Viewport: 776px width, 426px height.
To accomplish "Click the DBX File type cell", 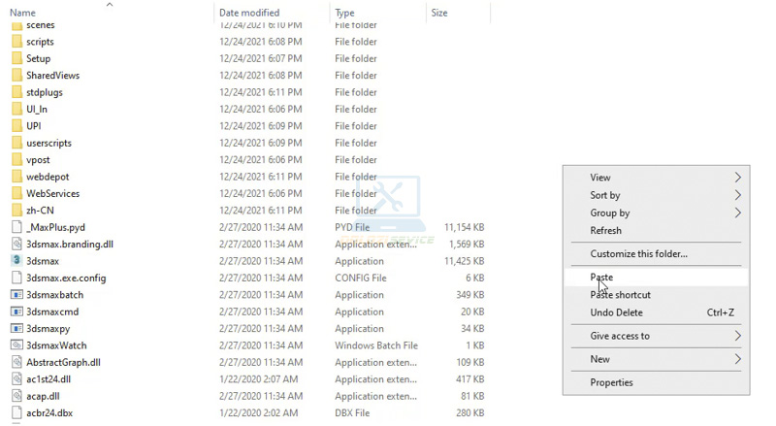I will pos(352,412).
